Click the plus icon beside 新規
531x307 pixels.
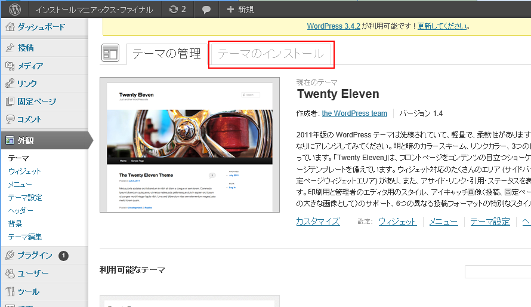click(230, 10)
